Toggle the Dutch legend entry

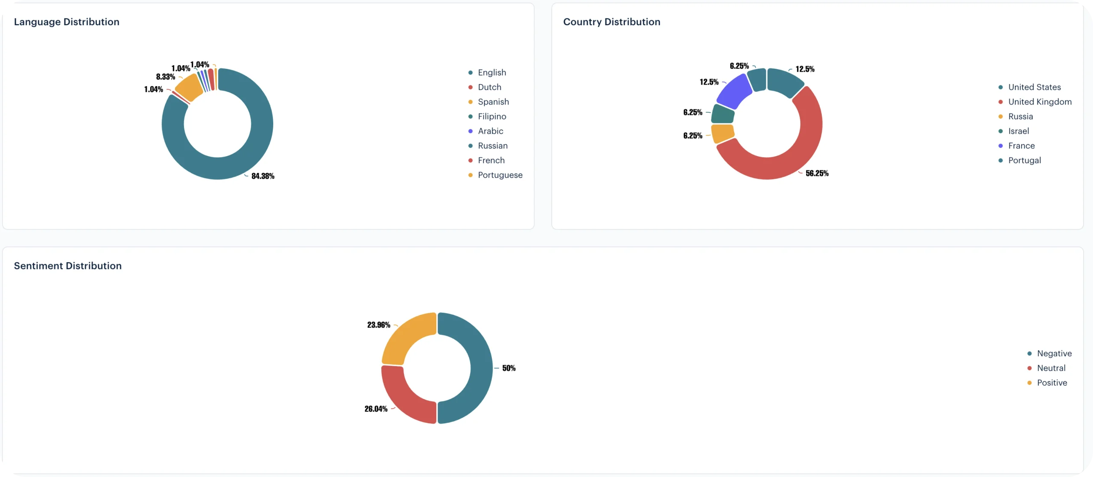[485, 87]
